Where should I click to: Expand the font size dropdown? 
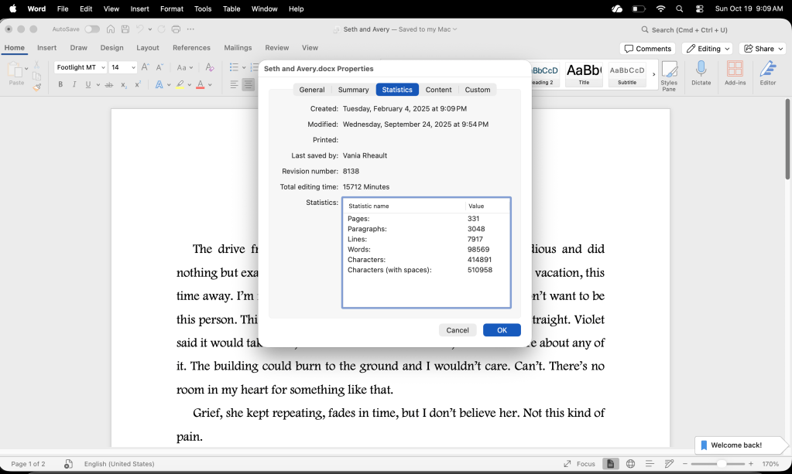(x=133, y=66)
